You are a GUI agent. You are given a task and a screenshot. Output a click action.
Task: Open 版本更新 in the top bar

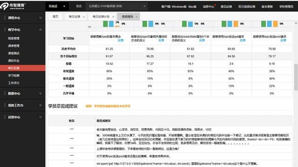click(267, 6)
